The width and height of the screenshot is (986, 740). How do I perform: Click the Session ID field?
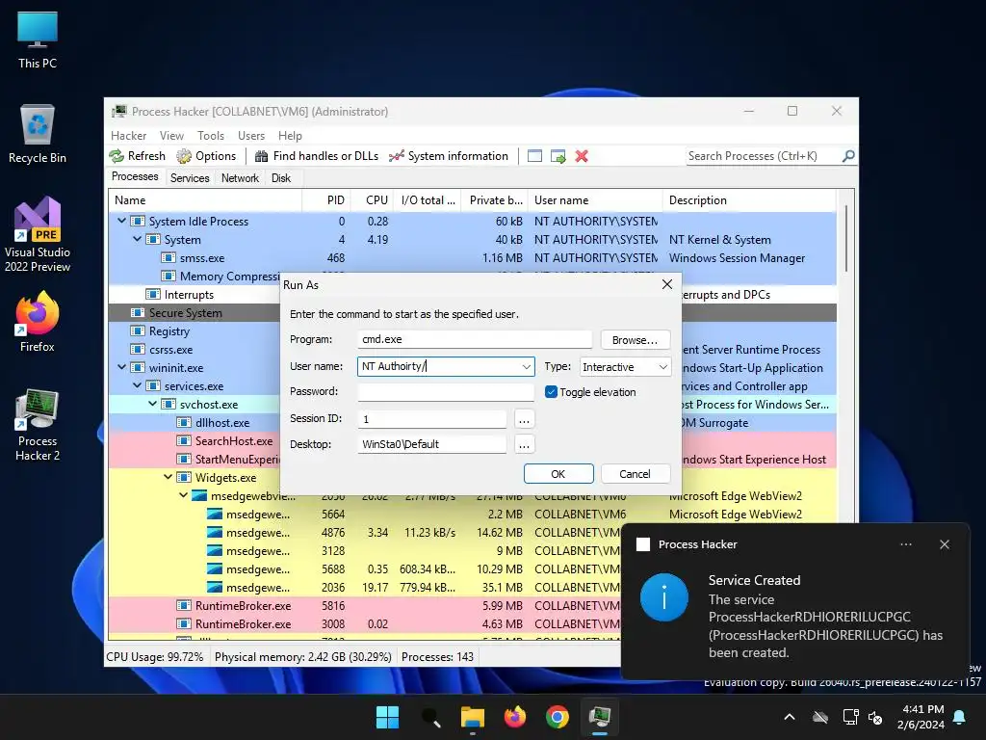point(432,419)
